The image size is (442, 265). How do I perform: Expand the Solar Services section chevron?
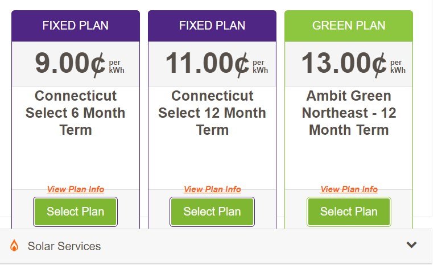tap(412, 245)
